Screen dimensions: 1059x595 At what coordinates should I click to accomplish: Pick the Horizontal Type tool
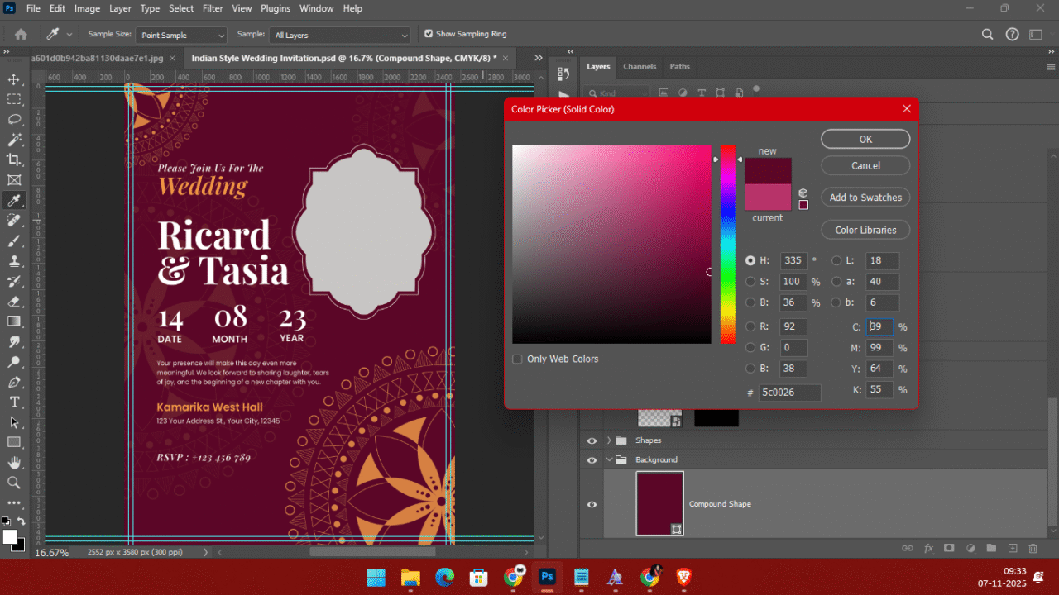14,402
